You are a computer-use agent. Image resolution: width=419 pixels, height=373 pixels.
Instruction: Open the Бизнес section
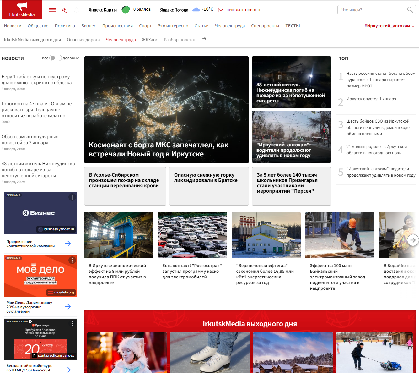[x=89, y=26]
